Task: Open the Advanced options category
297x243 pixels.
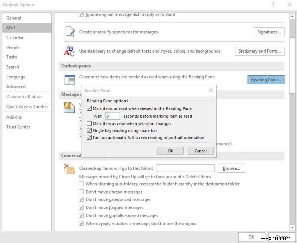Action: click(27, 87)
